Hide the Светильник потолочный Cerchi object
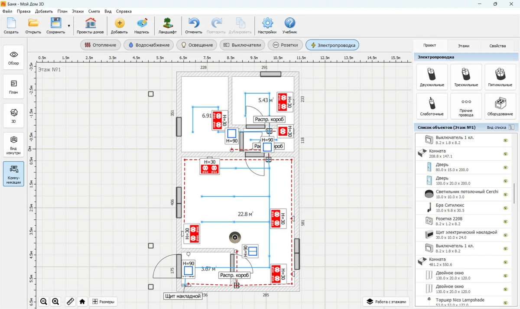The image size is (520, 309). [505, 195]
